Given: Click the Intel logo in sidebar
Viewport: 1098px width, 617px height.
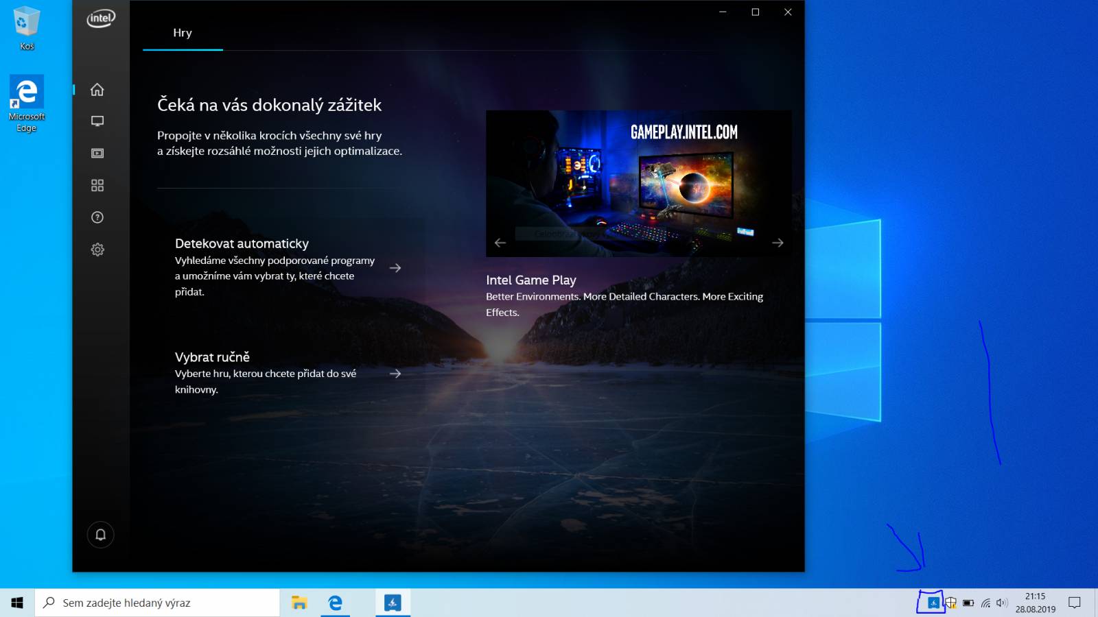Looking at the screenshot, I should 101,19.
